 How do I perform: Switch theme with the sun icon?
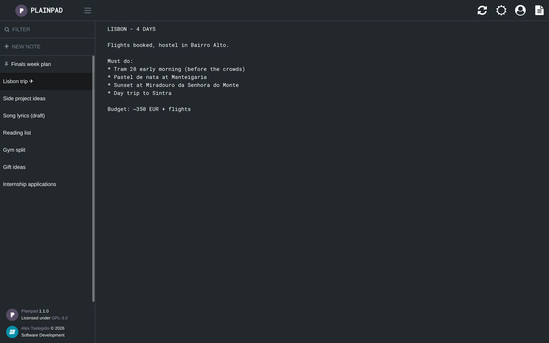pos(501,10)
